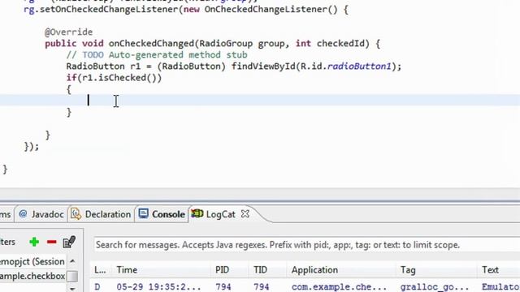
Task: Click the Declaration tab icon
Action: (x=76, y=214)
